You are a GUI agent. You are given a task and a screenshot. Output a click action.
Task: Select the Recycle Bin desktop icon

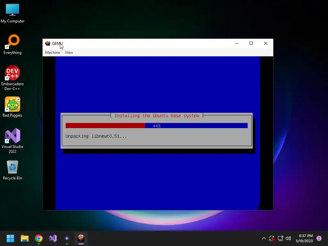[12, 170]
